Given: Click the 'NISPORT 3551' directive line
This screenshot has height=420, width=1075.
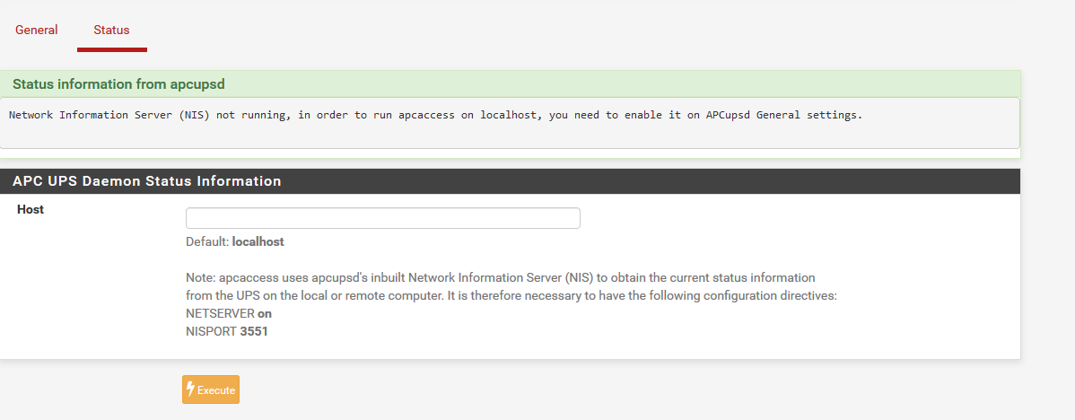Looking at the screenshot, I should pos(227,332).
